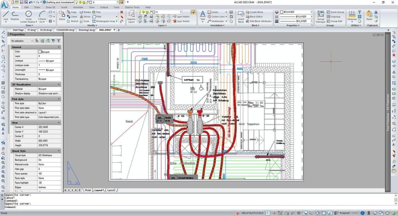398x216 pixels.
Task: Click Edit Block Attributes
Action: [258, 21]
